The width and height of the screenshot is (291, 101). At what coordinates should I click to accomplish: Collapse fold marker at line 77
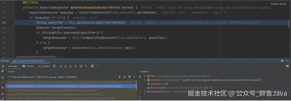pyautogui.click(x=14, y=8)
